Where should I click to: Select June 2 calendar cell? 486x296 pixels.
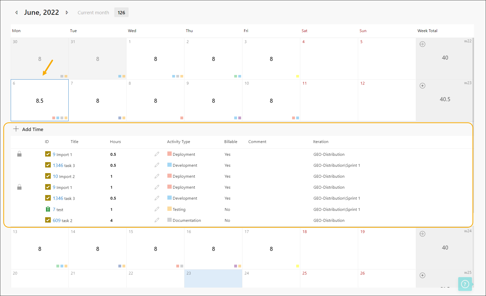coord(213,59)
